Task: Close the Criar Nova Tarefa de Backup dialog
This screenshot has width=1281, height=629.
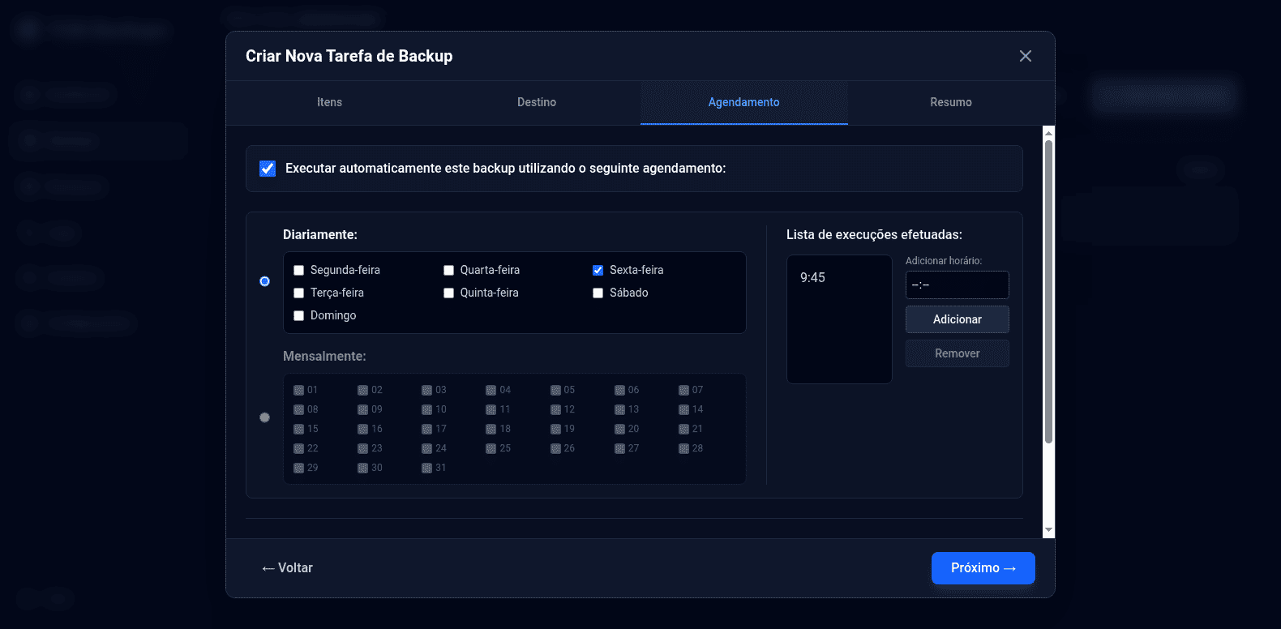Action: 1026,56
